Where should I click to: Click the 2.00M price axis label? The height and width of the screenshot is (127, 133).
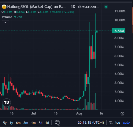click(x=119, y=92)
